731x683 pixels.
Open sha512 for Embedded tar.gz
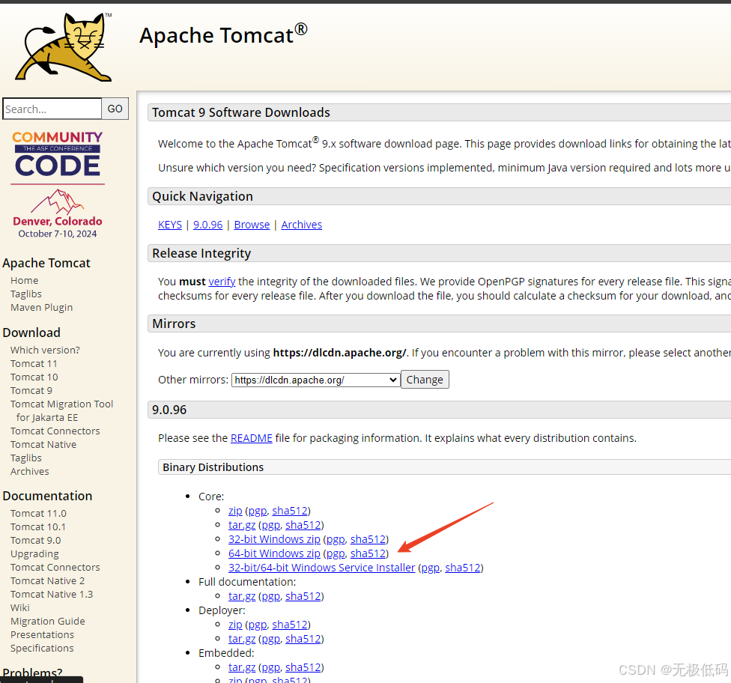pyautogui.click(x=303, y=667)
